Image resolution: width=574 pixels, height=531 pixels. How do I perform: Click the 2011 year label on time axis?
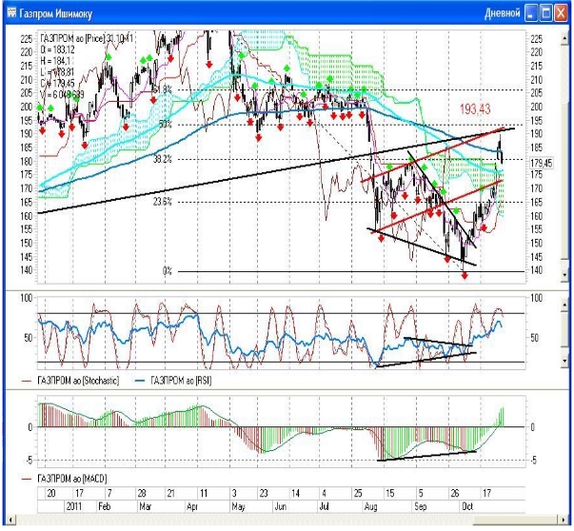(75, 506)
